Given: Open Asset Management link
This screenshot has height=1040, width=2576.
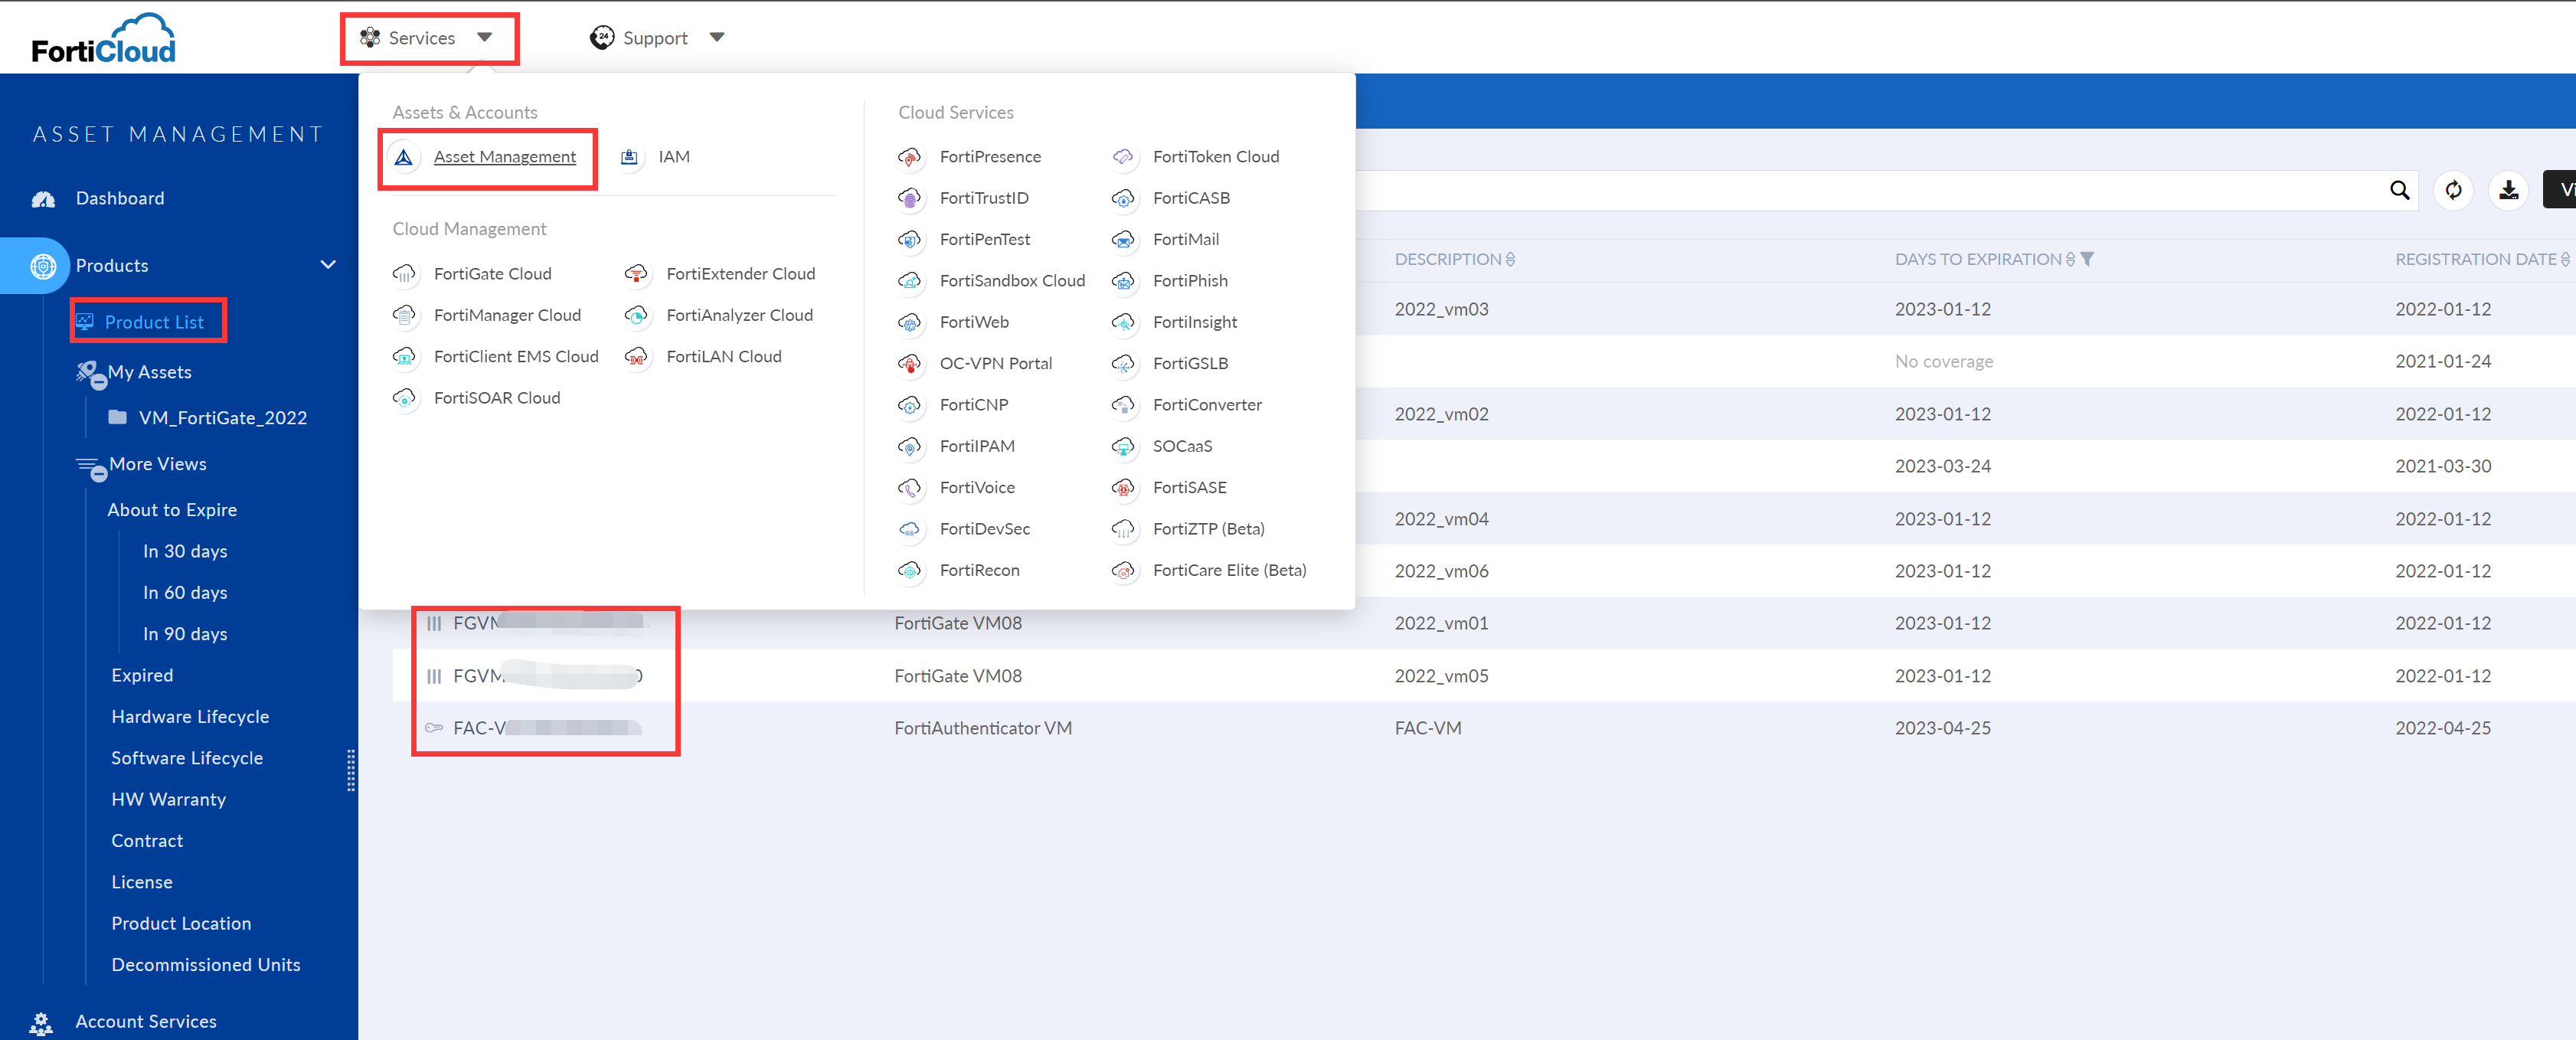Looking at the screenshot, I should pyautogui.click(x=504, y=157).
